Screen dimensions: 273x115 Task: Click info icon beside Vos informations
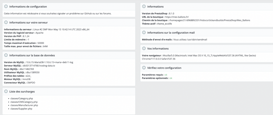coord(144,48)
